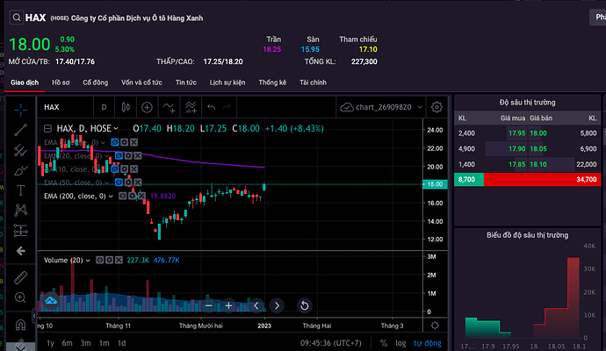
Task: Redo chart action
Action: pyautogui.click(x=227, y=107)
